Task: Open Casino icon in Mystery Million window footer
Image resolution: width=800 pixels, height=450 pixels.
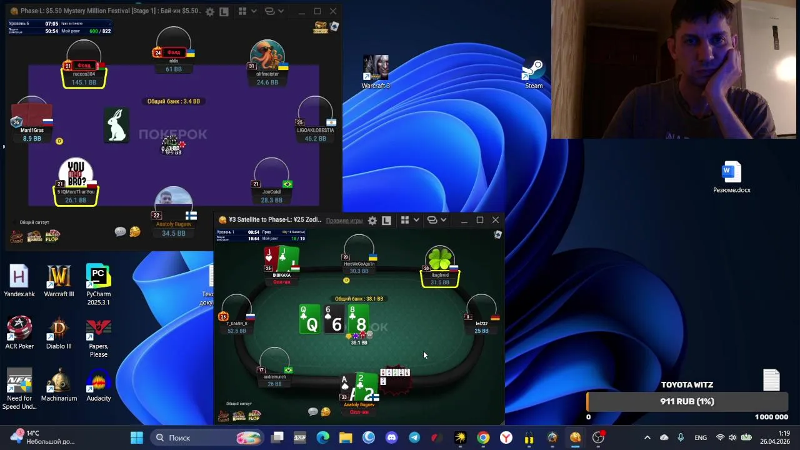Action: (17, 237)
